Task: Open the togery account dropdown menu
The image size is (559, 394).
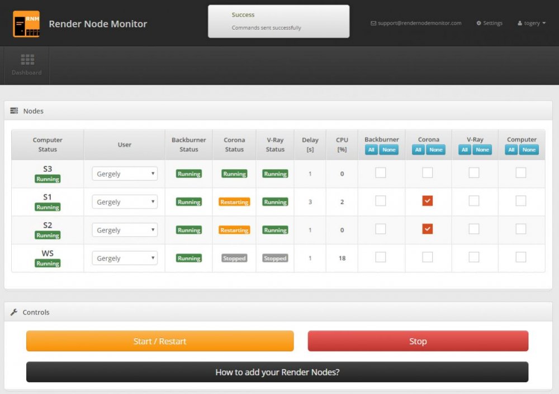Action: coord(532,23)
